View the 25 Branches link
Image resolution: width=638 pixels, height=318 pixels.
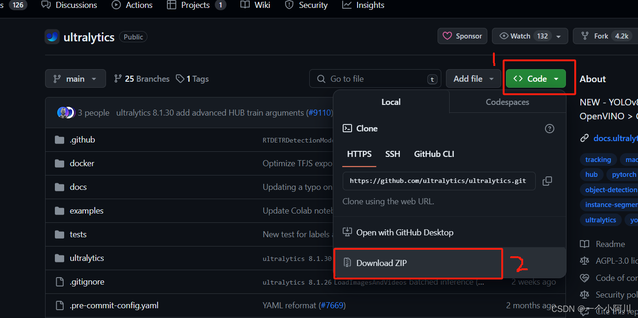click(142, 79)
